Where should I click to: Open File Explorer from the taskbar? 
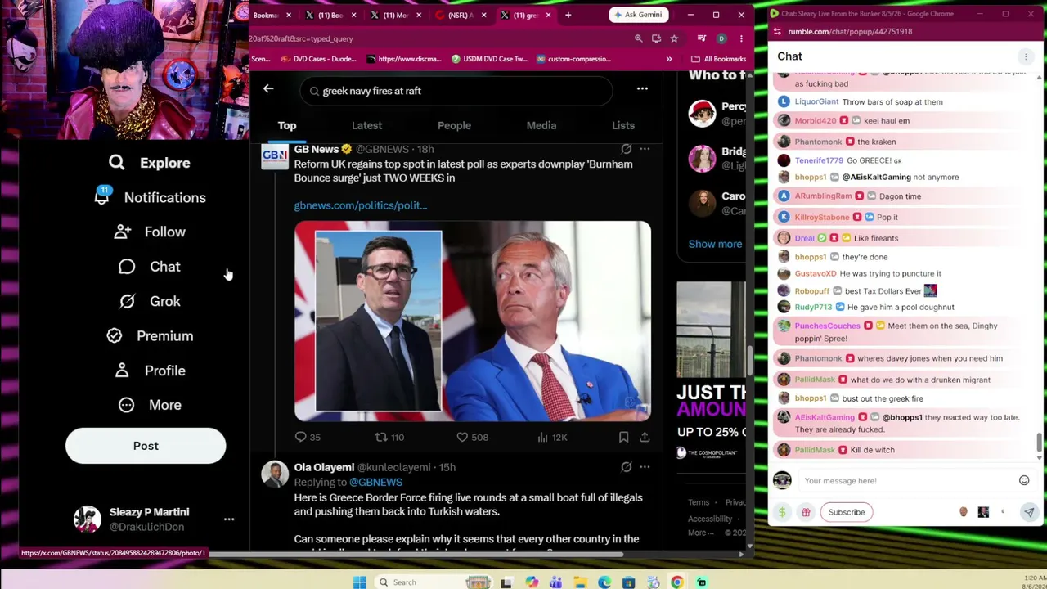tap(580, 582)
